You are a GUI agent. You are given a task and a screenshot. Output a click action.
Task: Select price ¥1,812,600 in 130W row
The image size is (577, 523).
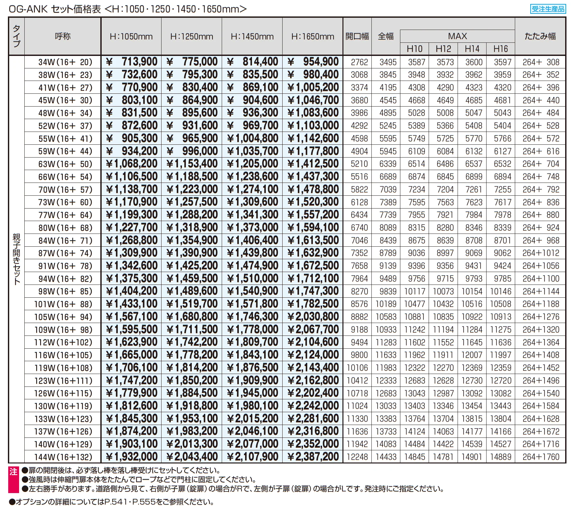[131, 406]
